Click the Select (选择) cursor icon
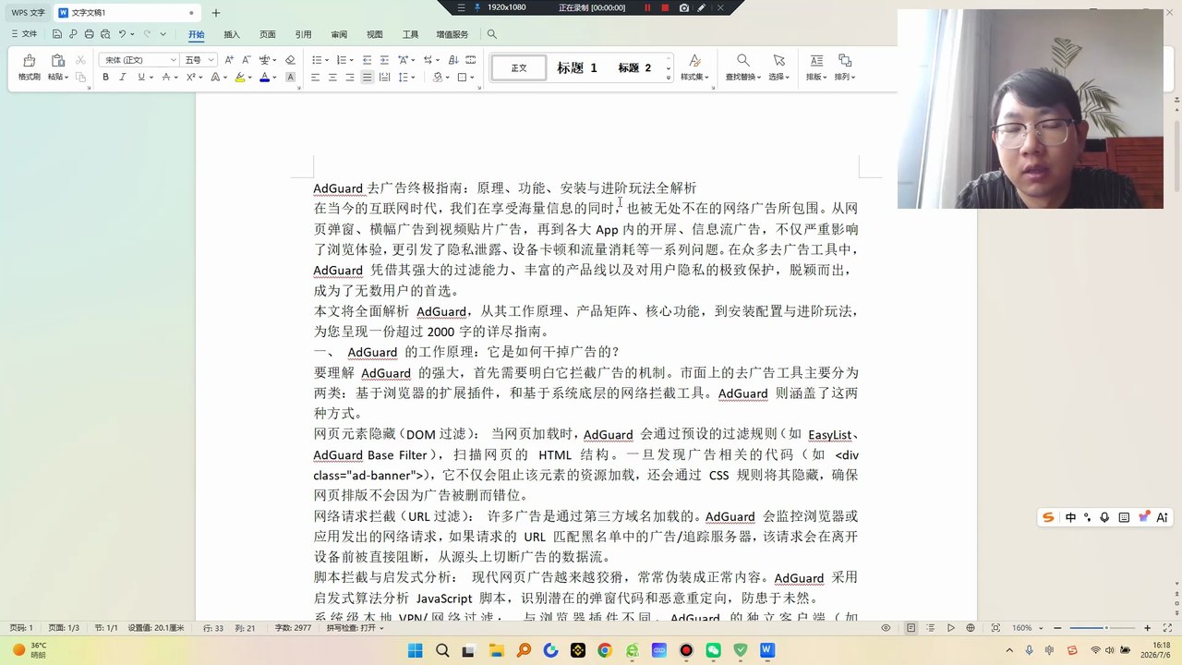Screen dimensions: 1182x665 [x=778, y=60]
